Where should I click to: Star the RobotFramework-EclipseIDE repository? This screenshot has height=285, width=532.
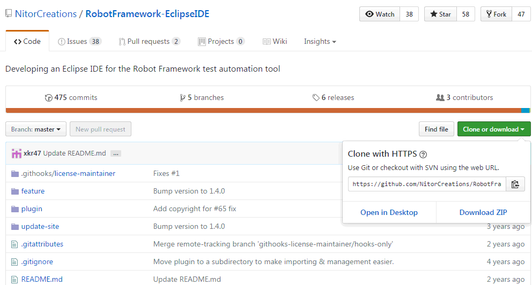440,14
